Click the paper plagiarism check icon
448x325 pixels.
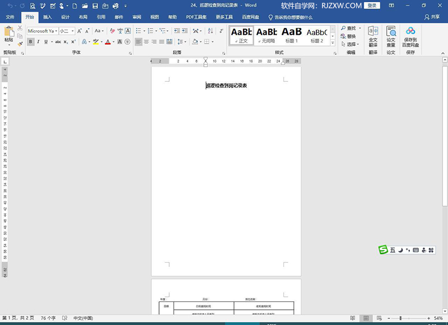tap(391, 37)
